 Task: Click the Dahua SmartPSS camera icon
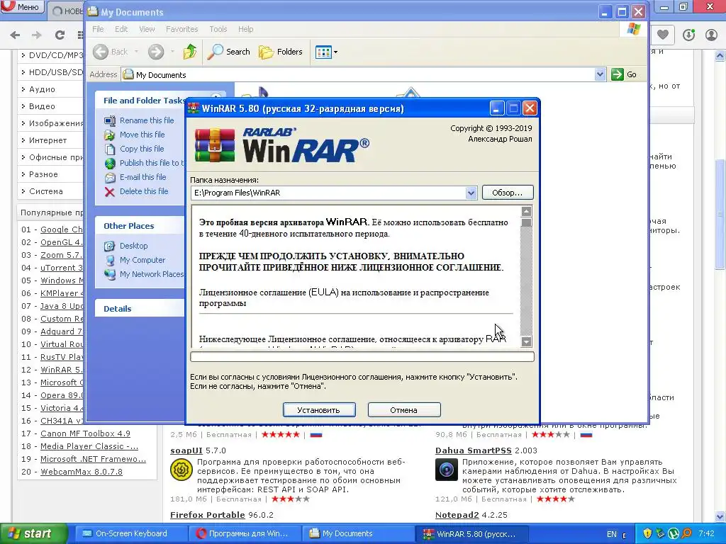coord(447,470)
